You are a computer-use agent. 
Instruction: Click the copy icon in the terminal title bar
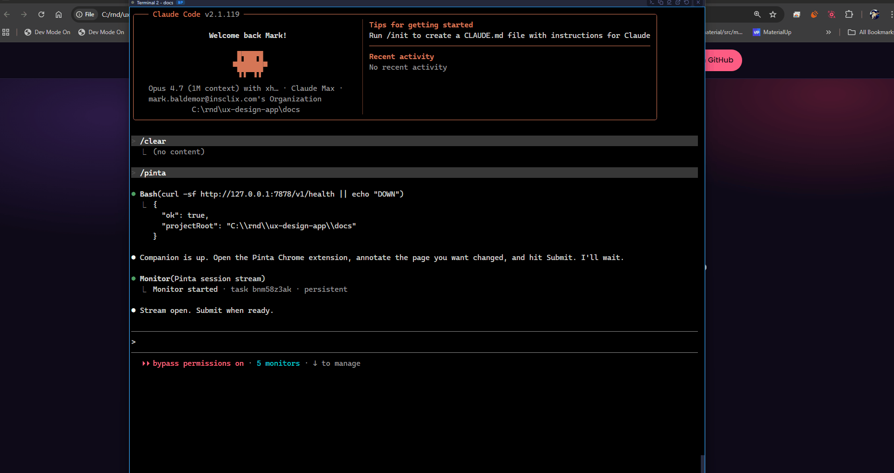click(x=660, y=2)
